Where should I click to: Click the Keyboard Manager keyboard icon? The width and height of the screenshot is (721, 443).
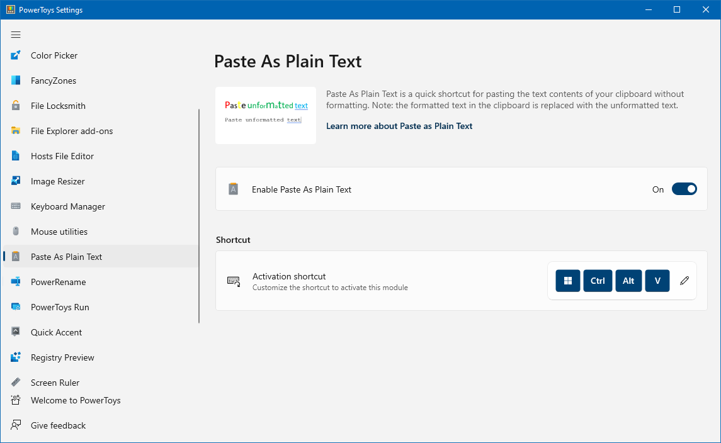click(x=16, y=206)
